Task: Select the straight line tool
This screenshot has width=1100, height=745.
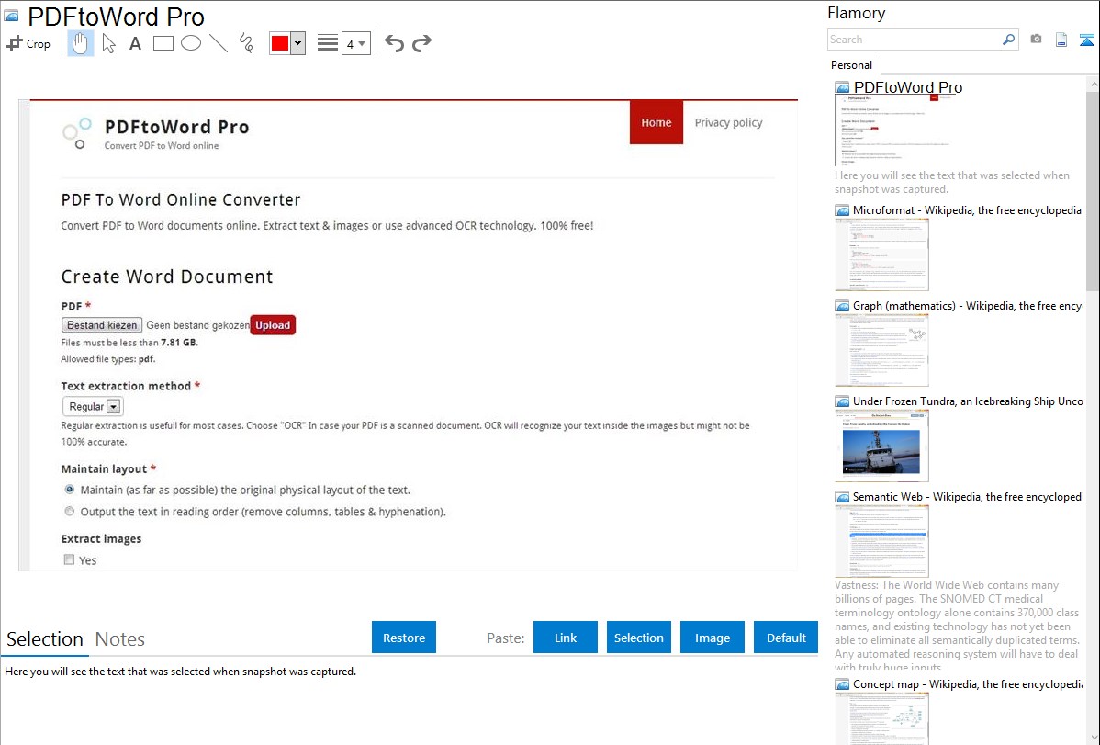Action: 219,43
